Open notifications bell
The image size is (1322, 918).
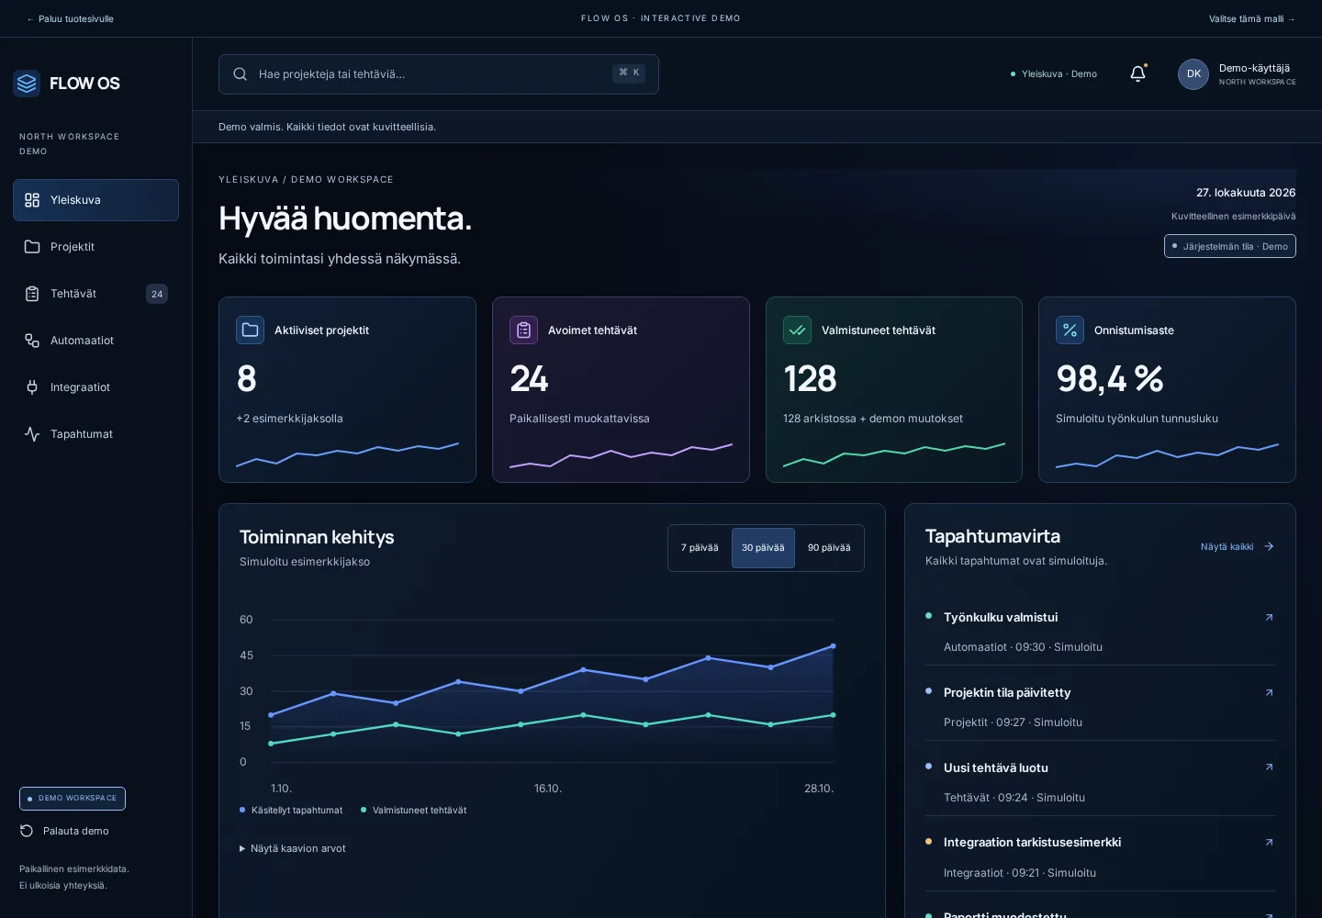point(1137,73)
